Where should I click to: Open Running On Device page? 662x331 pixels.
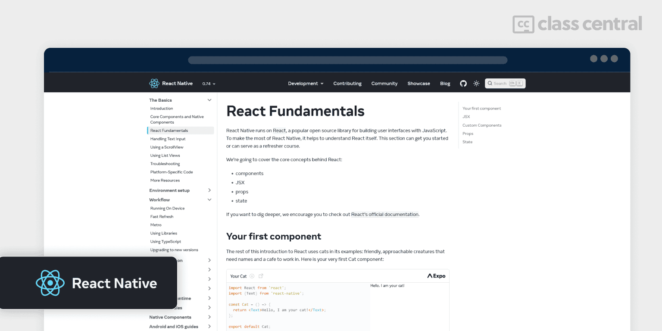click(x=167, y=209)
